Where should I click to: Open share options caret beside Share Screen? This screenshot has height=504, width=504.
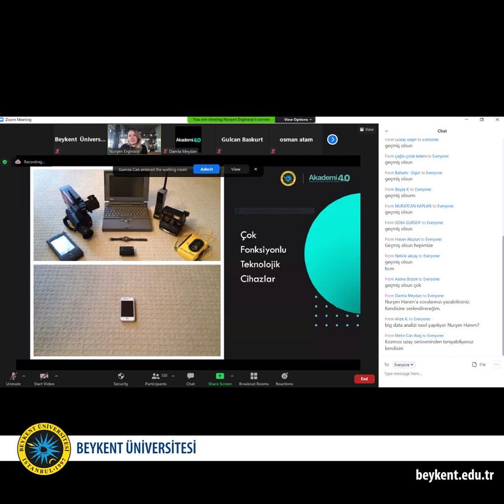(232, 376)
